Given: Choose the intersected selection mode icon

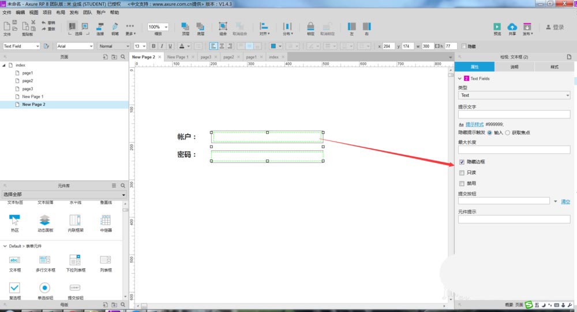Looking at the screenshot, I should [x=85, y=26].
